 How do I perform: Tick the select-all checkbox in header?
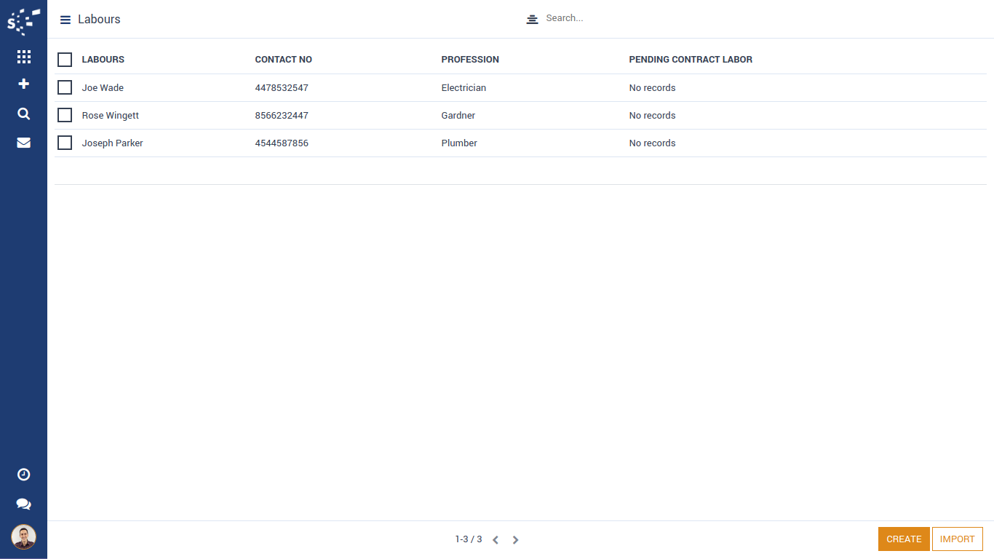(65, 60)
